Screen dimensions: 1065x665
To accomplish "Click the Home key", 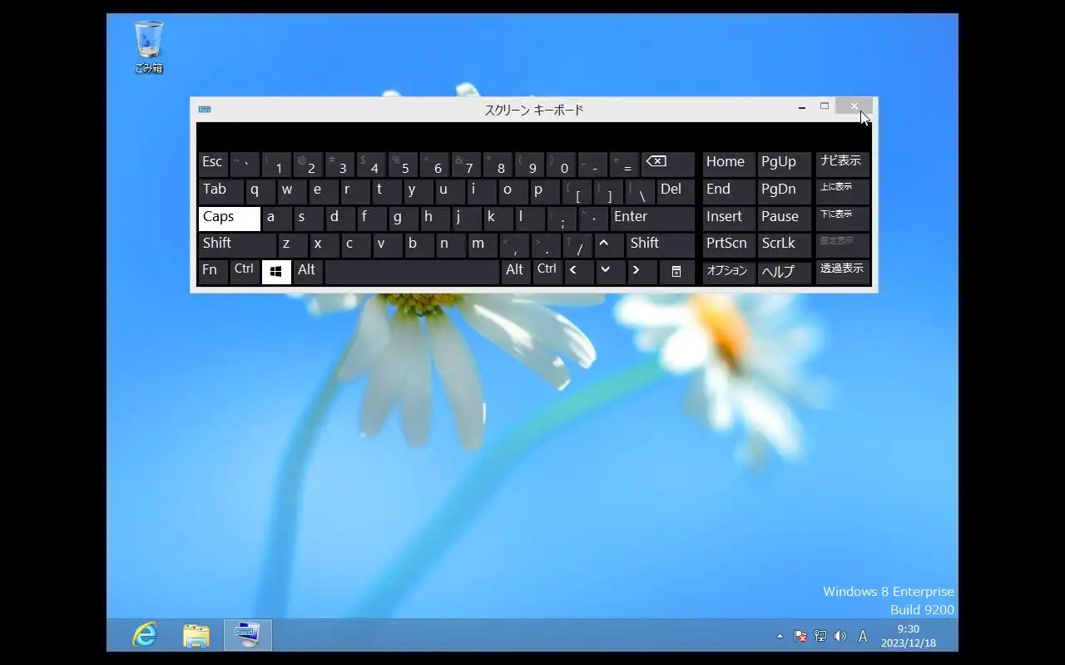I will coord(729,164).
